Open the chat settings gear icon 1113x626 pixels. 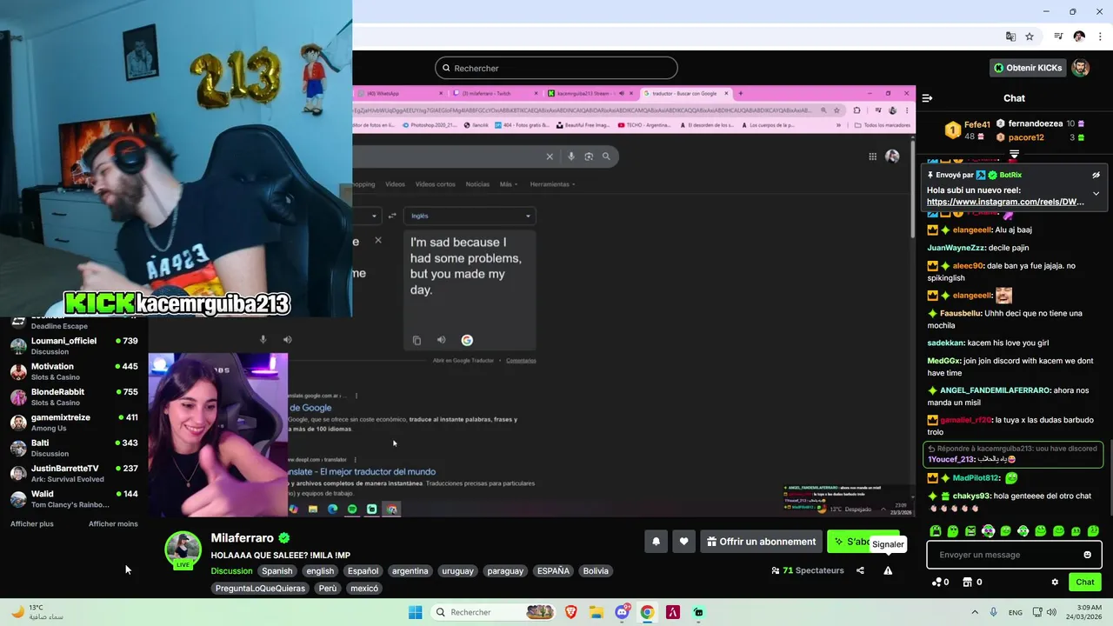point(1055,583)
